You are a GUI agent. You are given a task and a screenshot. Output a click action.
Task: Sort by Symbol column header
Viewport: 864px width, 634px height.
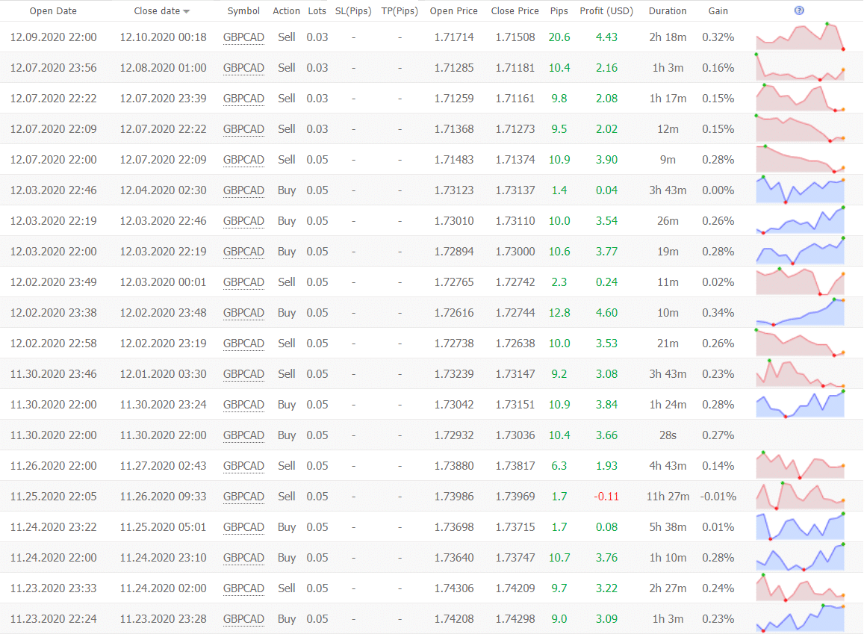coord(243,11)
